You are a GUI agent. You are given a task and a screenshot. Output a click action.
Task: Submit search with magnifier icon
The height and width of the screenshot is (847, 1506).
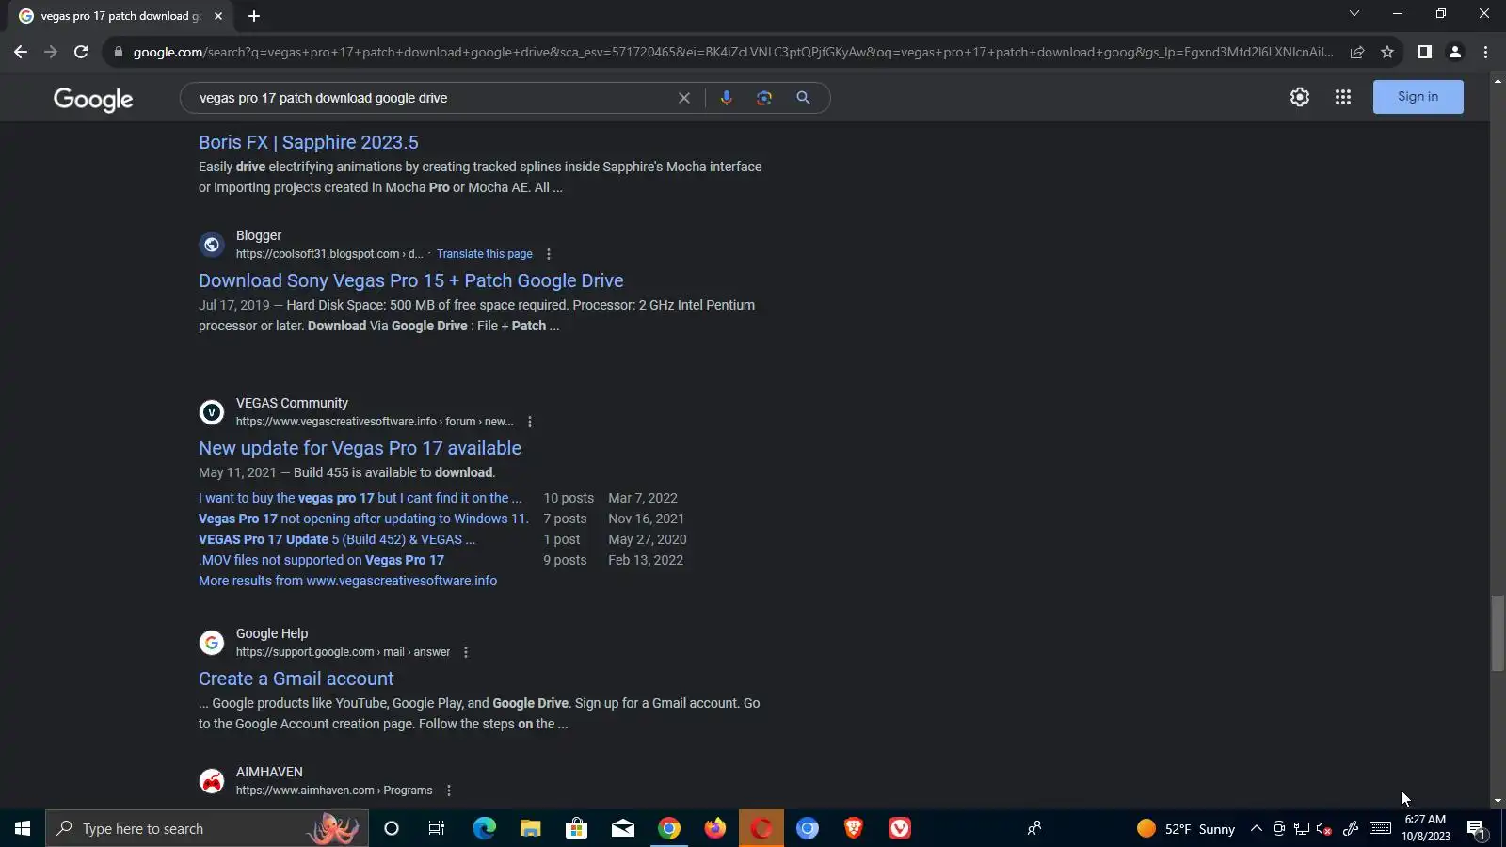click(x=803, y=98)
